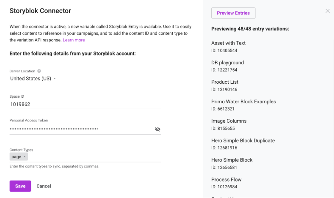Open the Learn more link

coord(74,40)
